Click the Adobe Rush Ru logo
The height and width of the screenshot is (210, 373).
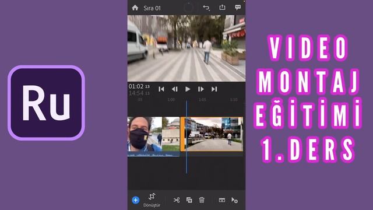click(x=47, y=103)
